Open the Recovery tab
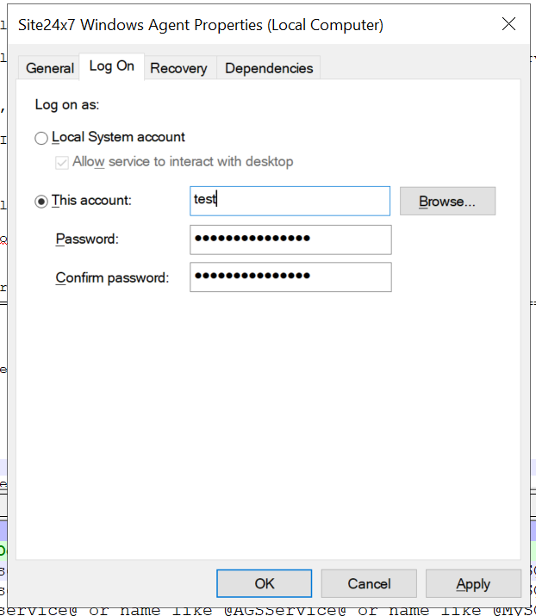This screenshot has height=616, width=536. [x=178, y=68]
